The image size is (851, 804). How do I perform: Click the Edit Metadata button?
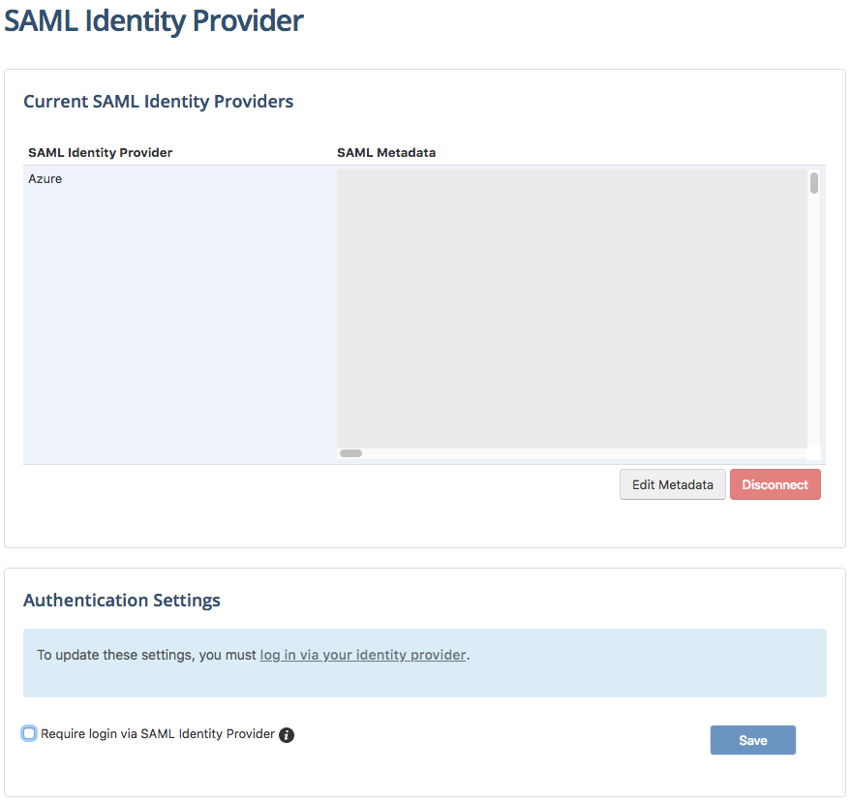tap(672, 484)
